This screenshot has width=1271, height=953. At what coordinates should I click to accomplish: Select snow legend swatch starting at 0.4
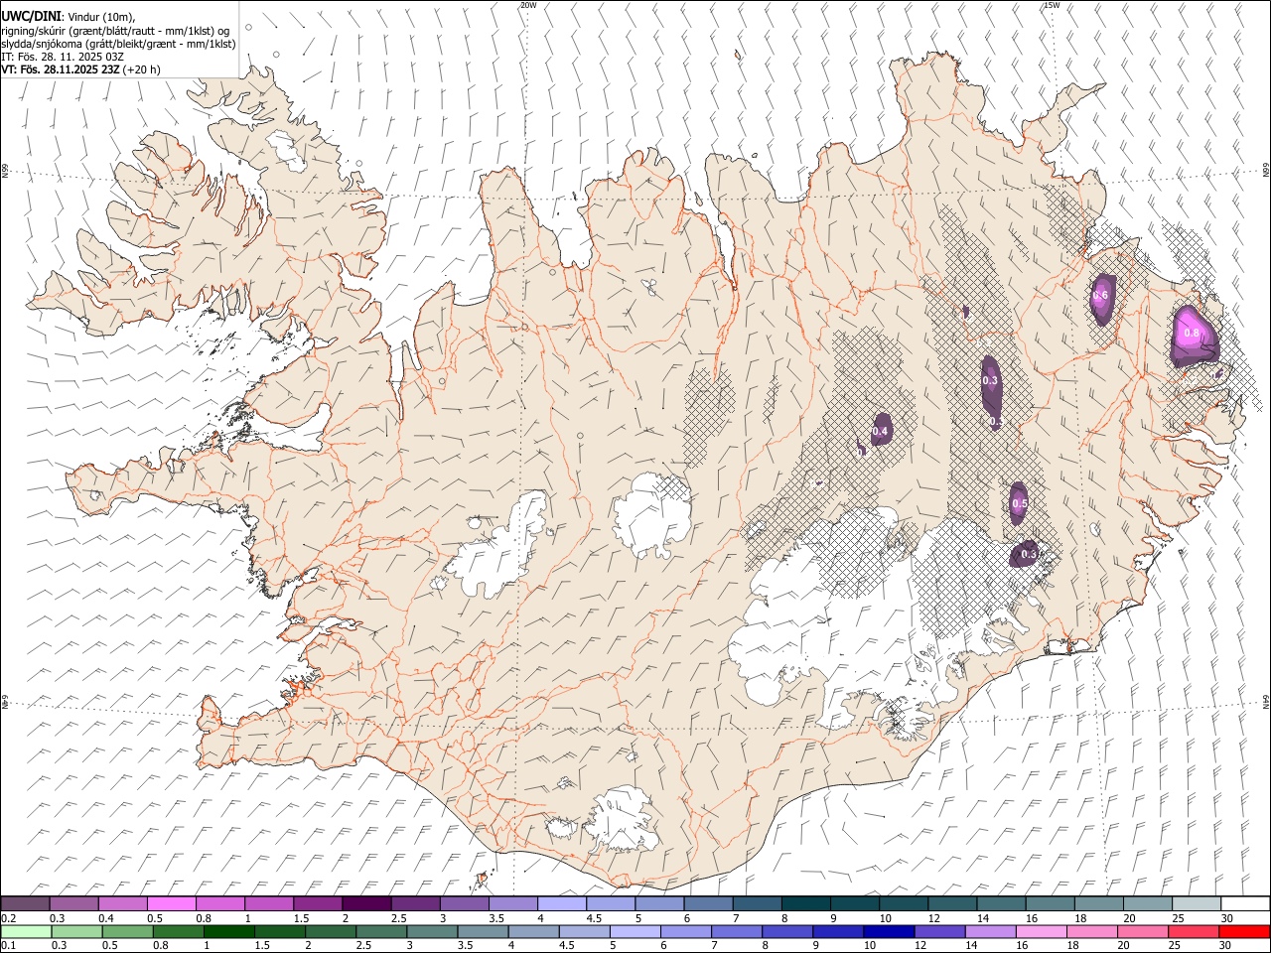click(x=122, y=904)
